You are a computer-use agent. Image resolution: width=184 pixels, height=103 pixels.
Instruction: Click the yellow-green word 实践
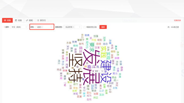point(103,52)
